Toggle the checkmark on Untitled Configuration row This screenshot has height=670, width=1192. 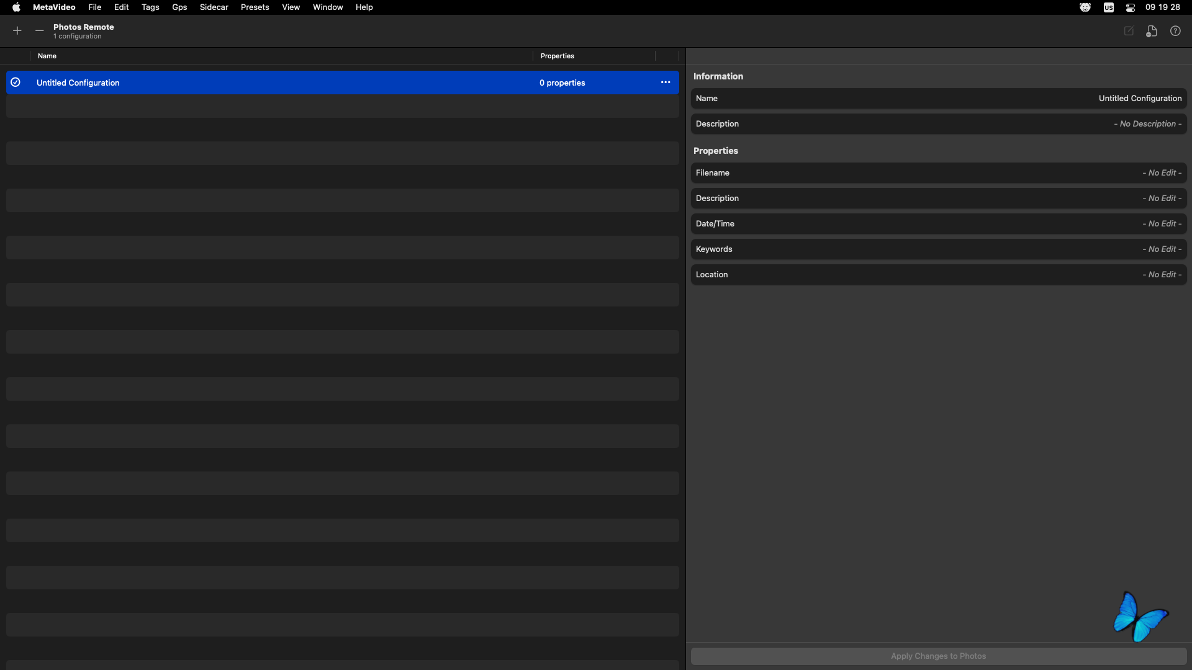point(16,83)
